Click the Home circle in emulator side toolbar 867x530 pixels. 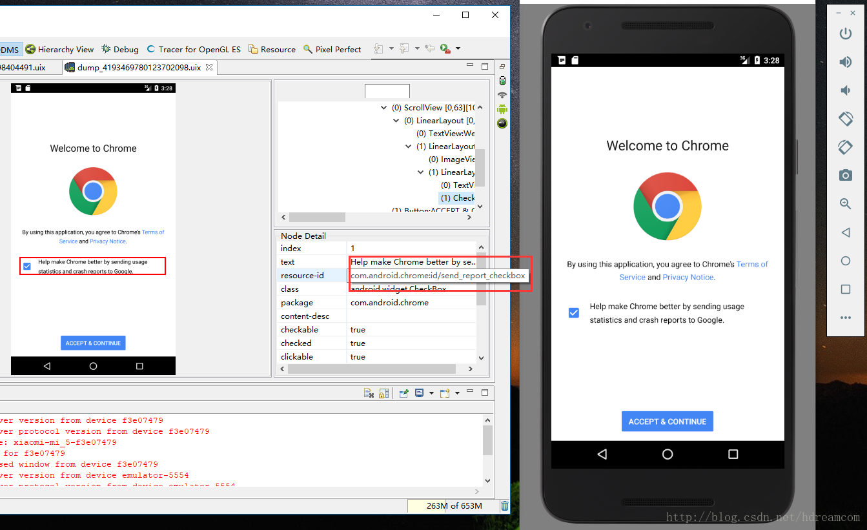845,261
